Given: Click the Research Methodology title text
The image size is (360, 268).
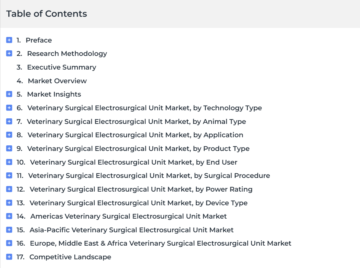Looking at the screenshot, I should (x=67, y=54).
